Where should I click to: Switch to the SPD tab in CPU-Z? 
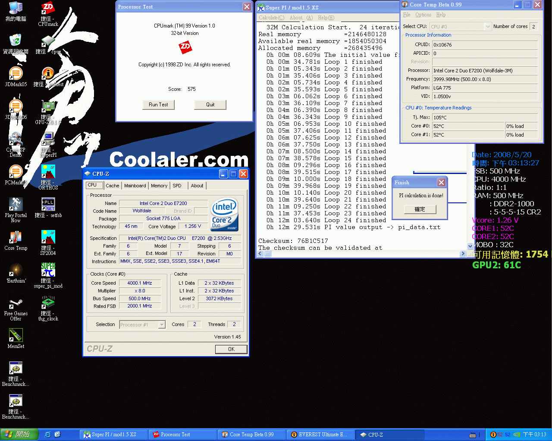coord(177,186)
